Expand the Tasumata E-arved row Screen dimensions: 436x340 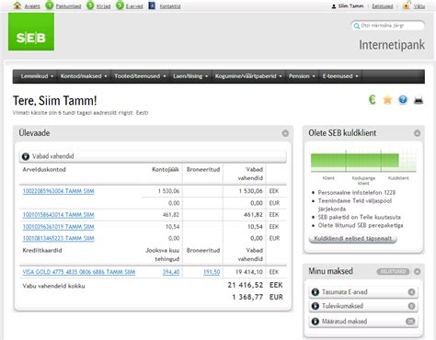pyautogui.click(x=316, y=292)
